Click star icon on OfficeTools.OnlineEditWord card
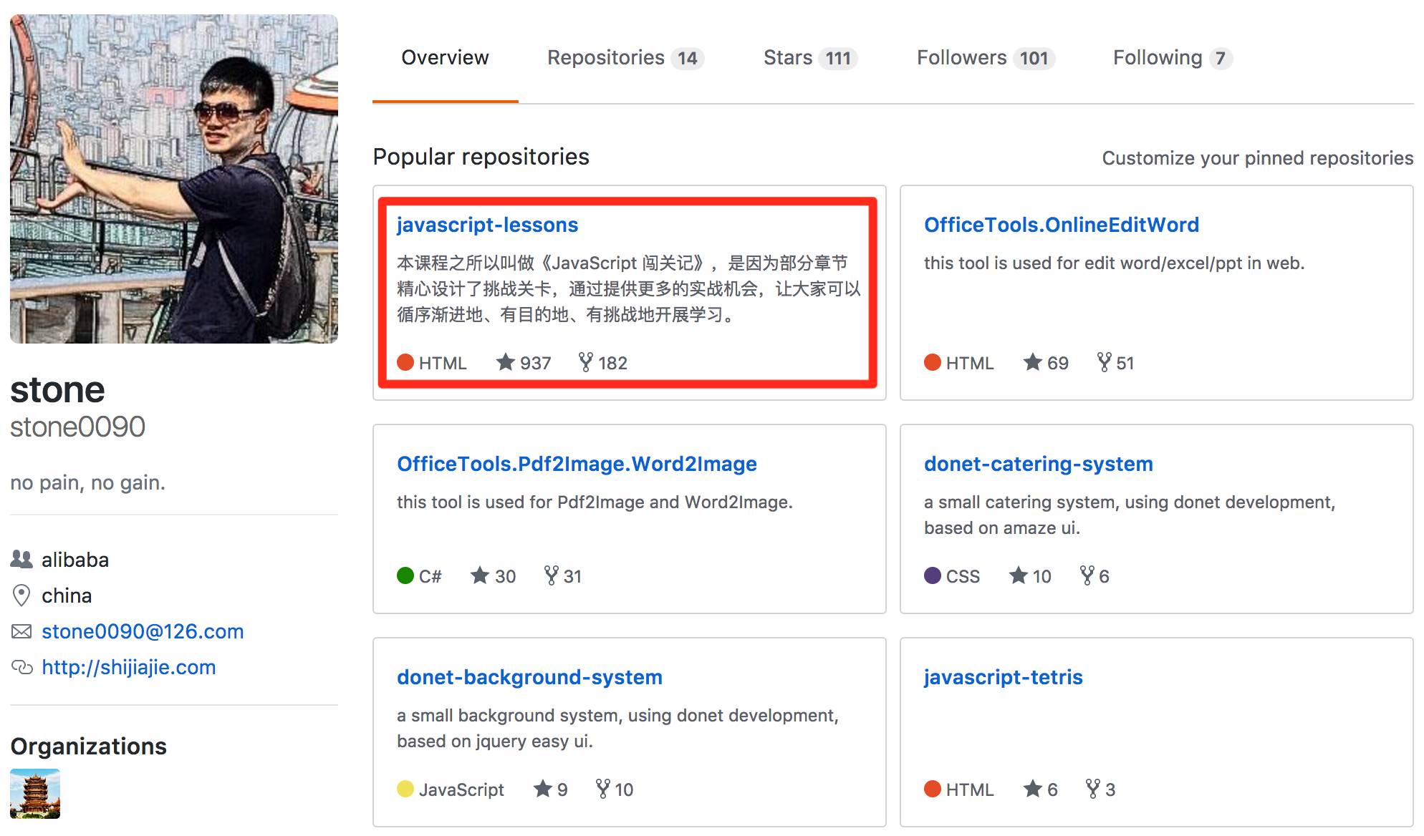The height and width of the screenshot is (836, 1424). tap(1032, 362)
